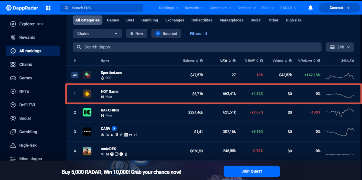Click the Explorer compass icon in sidebar
This screenshot has height=180, width=362.
click(x=13, y=24)
